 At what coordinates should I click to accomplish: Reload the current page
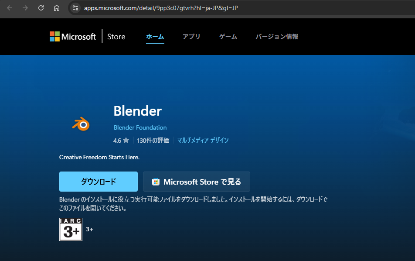pos(41,8)
